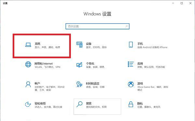Open the 轻松使用 accessibility icon
The height and width of the screenshot is (121, 195).
click(x=28, y=104)
